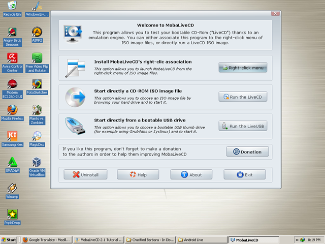Launch the AIMP2 desktop icon
The width and height of the screenshot is (325, 244).
pos(37,35)
